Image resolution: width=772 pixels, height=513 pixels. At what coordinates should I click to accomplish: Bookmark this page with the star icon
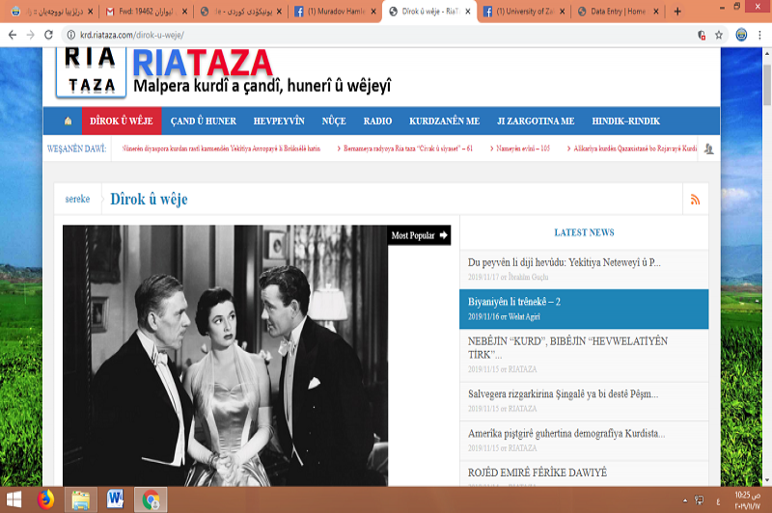tap(719, 35)
